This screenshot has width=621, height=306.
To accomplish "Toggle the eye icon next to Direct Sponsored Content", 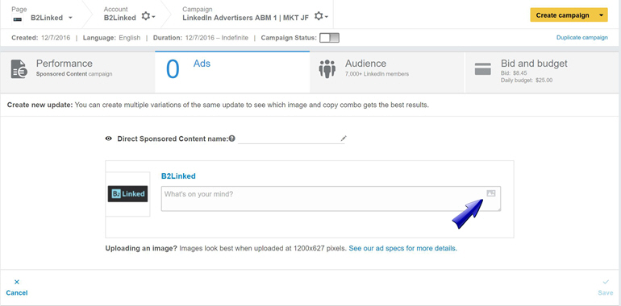I will (x=109, y=139).
